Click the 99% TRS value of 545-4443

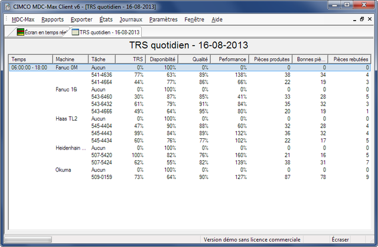click(x=139, y=134)
